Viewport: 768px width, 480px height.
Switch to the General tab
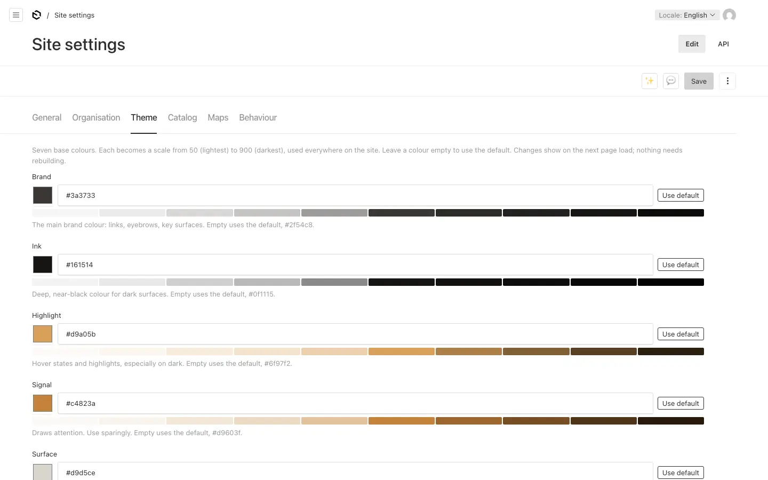[x=47, y=117]
